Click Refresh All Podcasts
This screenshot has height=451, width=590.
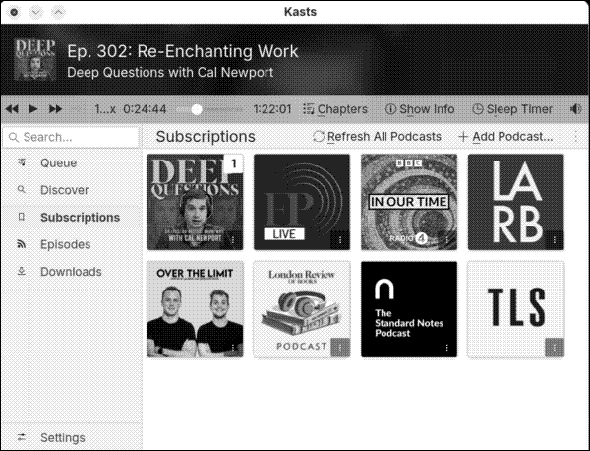click(x=377, y=137)
